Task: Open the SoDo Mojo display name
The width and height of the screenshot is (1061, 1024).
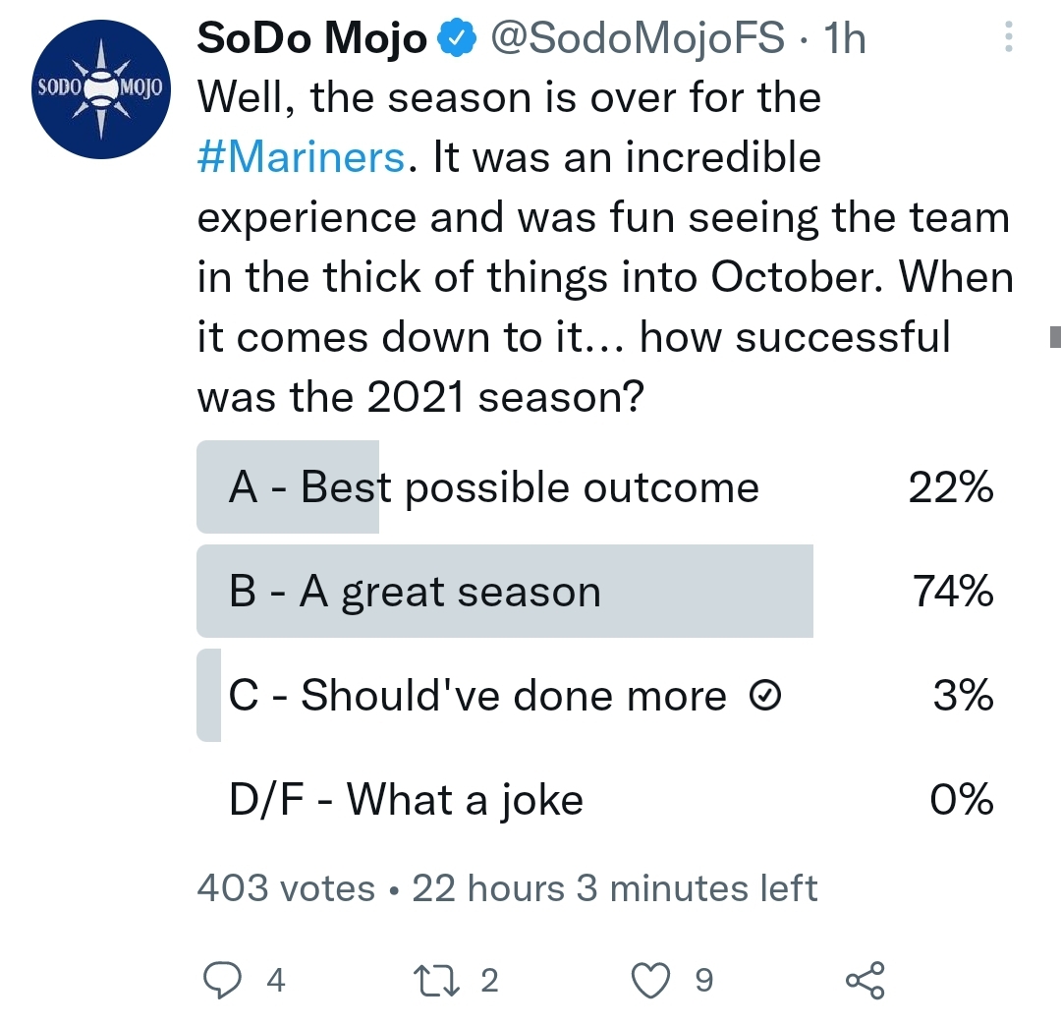Action: click(x=312, y=38)
